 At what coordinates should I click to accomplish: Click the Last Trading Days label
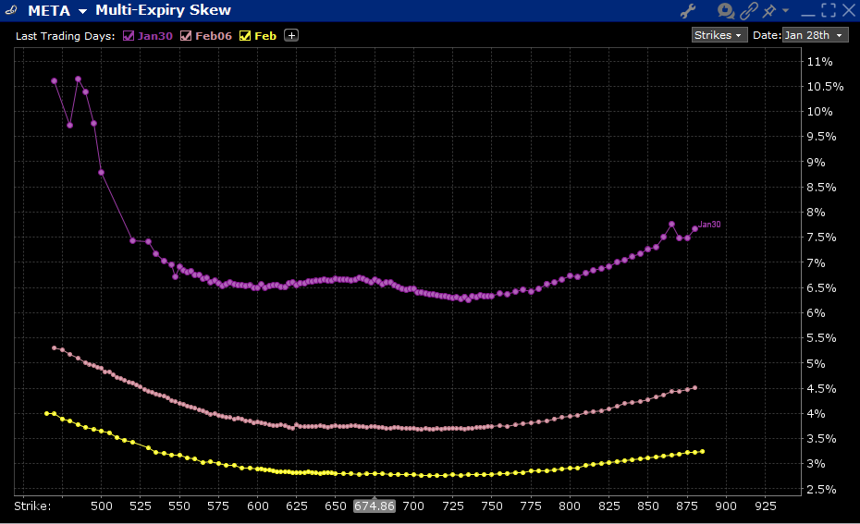point(66,36)
